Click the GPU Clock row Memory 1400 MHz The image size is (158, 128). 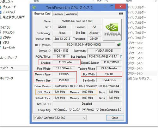pos(88,92)
